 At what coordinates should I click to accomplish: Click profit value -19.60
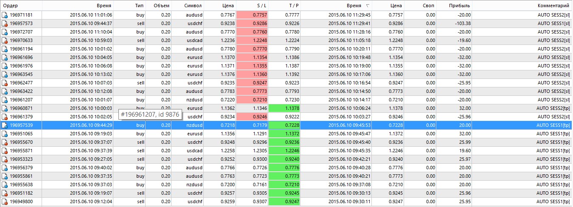coord(463,40)
